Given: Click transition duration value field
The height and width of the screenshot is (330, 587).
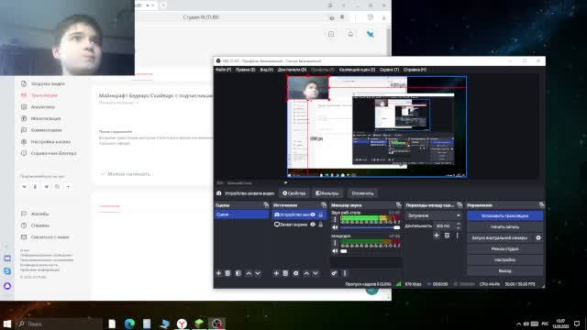Looking at the screenshot, I should click(444, 226).
